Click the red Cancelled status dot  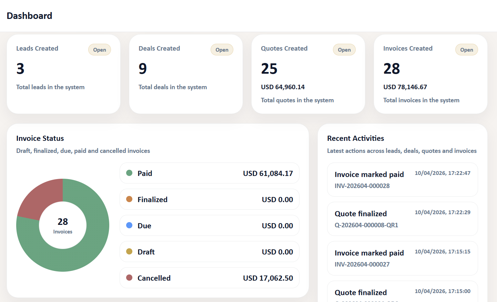129,278
